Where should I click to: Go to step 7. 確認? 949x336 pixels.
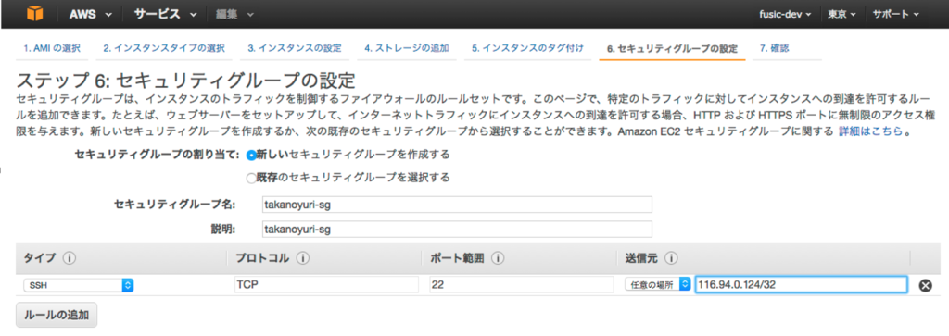(774, 48)
